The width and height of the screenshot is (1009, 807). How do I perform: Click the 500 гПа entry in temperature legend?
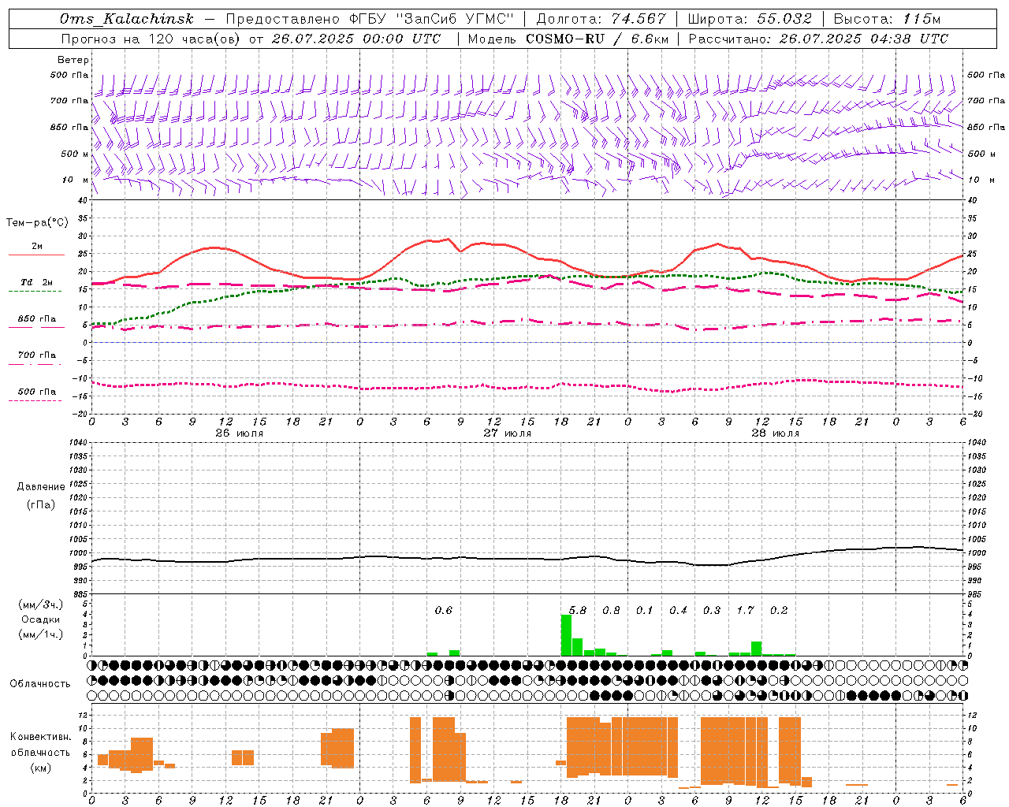point(37,392)
